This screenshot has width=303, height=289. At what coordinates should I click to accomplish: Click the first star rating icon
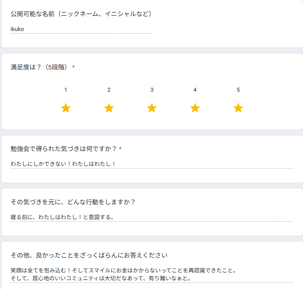(66, 108)
